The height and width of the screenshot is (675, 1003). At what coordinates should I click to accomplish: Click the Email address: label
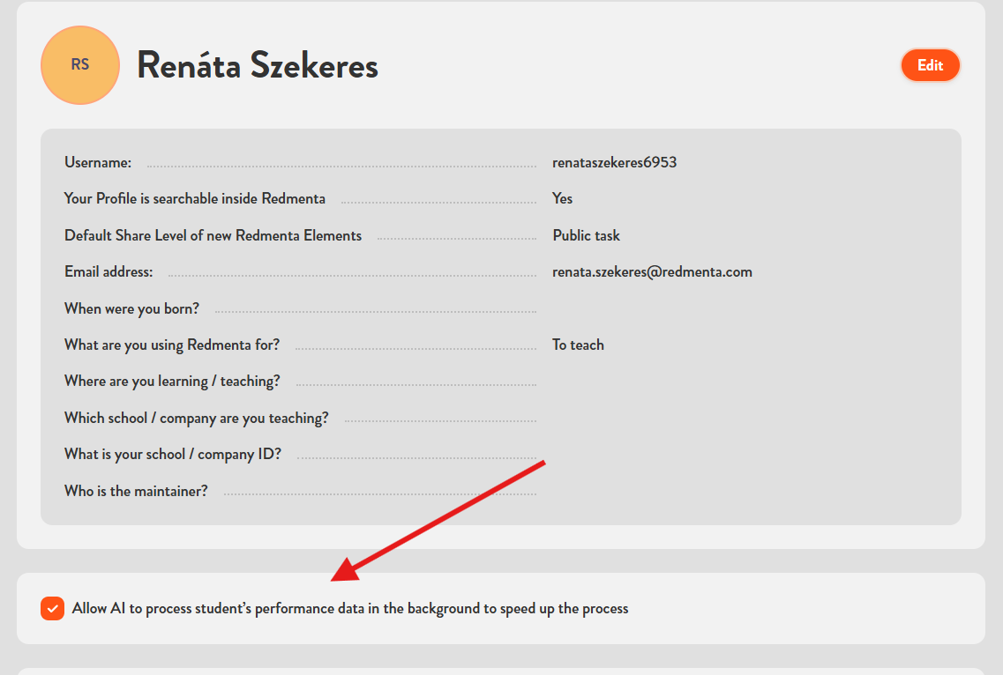click(x=109, y=271)
